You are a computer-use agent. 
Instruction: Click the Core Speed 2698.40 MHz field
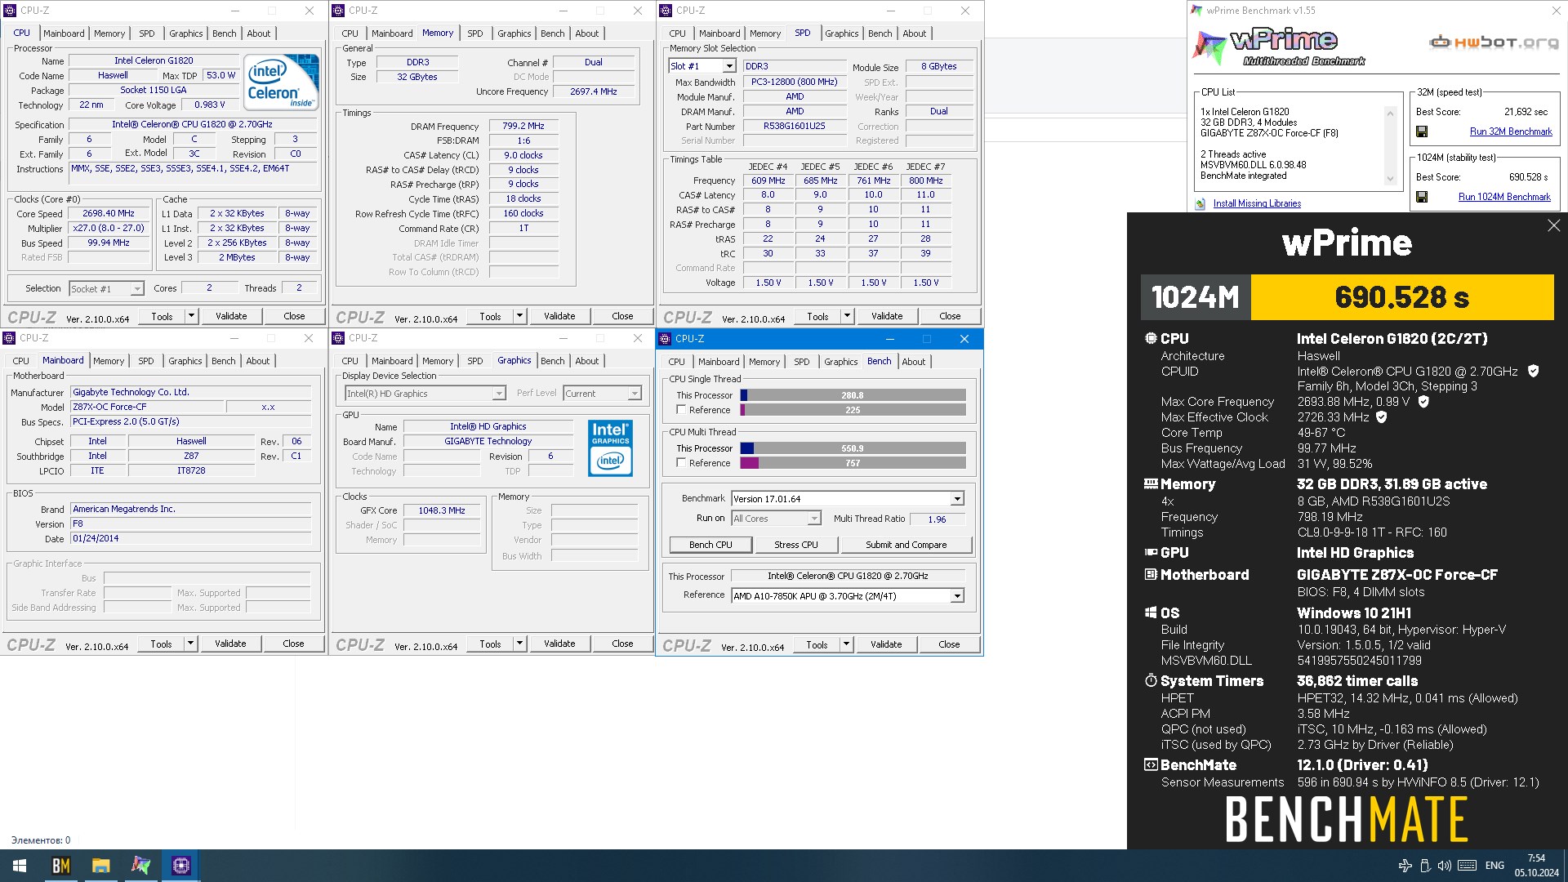click(x=109, y=214)
